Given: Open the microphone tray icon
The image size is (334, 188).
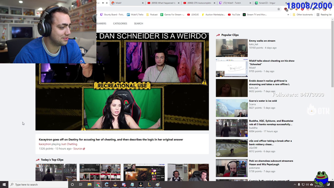Looking at the screenshot, I should [299, 184].
